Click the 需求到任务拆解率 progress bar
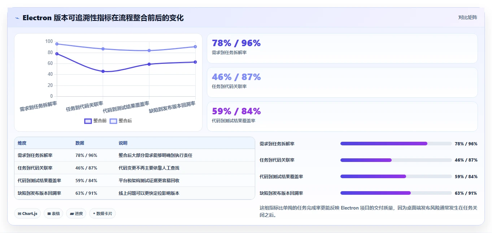Screen dimensions: 492x233 (x=396, y=144)
